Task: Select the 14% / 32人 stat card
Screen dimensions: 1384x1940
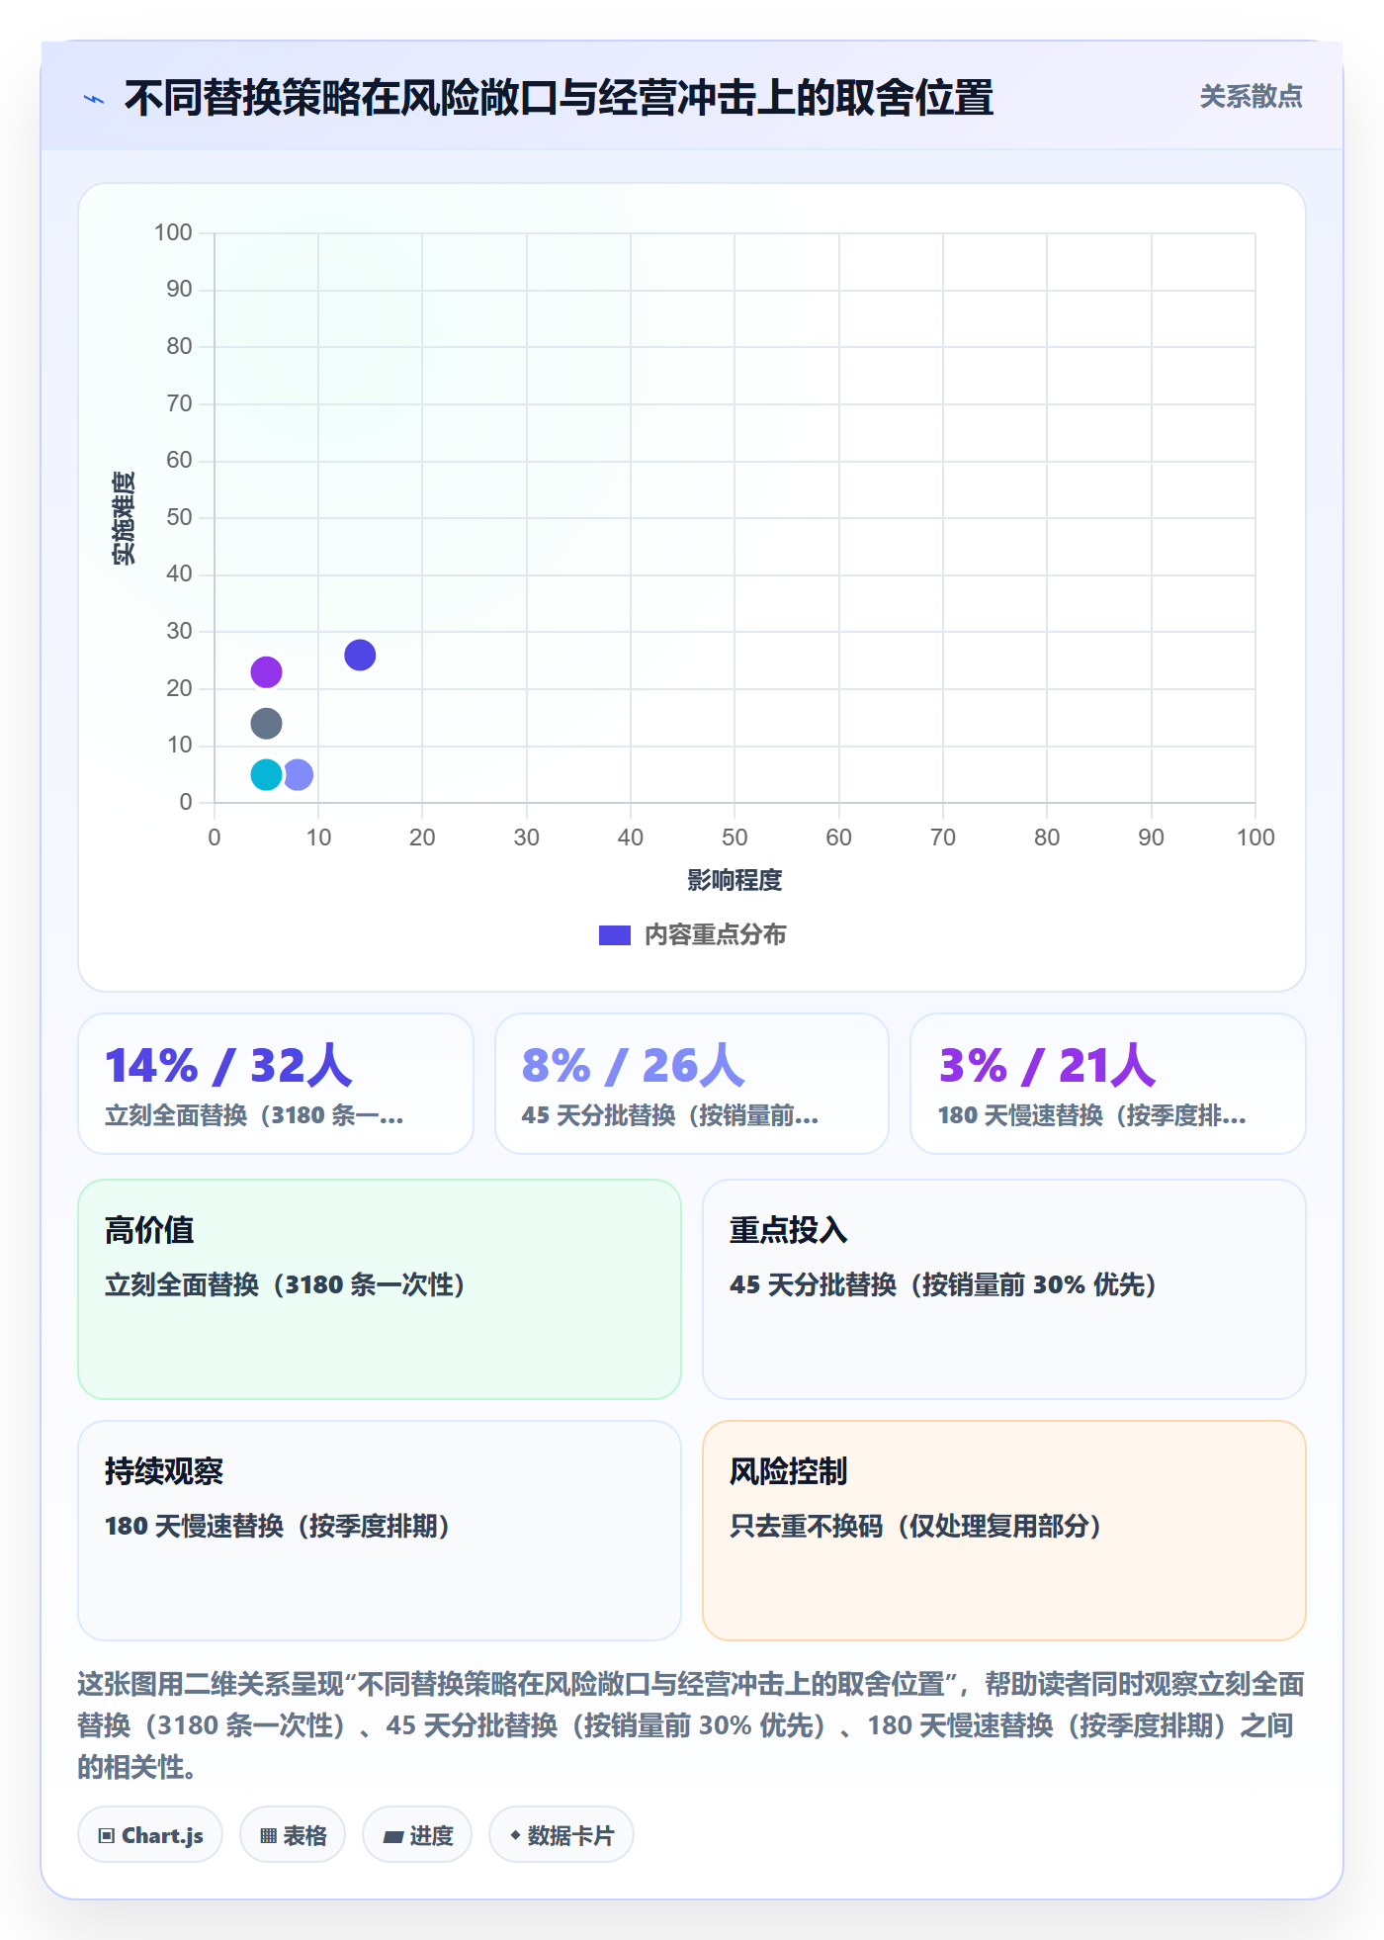Action: click(276, 1084)
